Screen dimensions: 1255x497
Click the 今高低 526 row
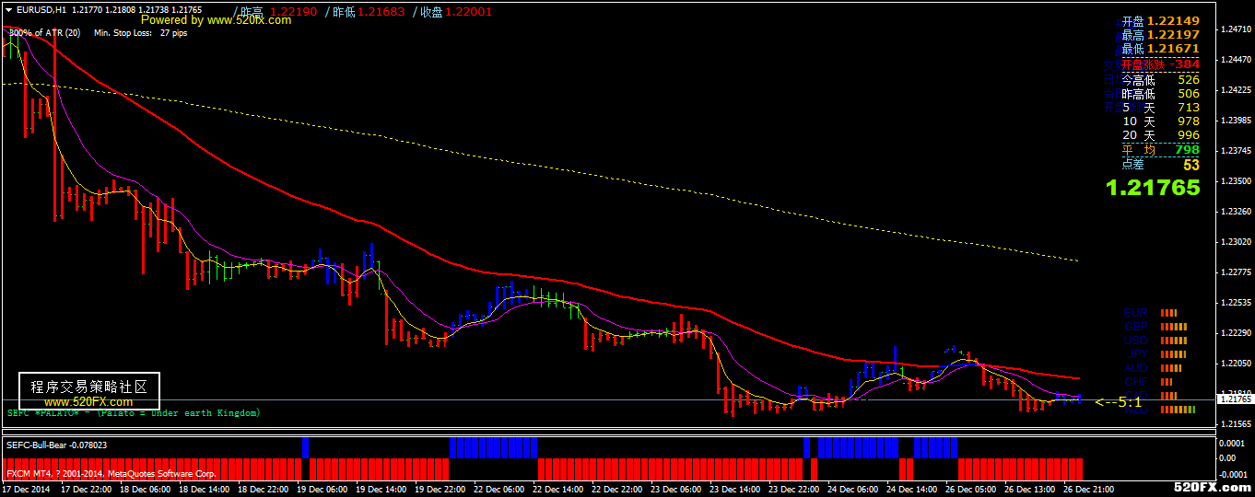pos(1161,80)
